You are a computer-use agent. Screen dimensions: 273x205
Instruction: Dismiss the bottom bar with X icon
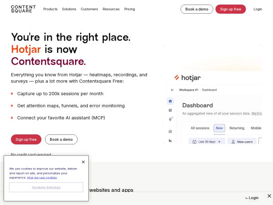click(269, 196)
